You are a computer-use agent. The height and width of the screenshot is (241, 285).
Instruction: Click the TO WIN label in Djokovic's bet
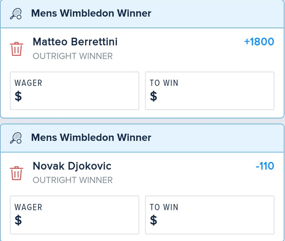164,207
